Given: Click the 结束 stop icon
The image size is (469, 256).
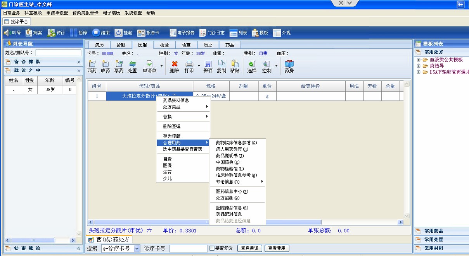Looking at the screenshot, I should (x=96, y=33).
